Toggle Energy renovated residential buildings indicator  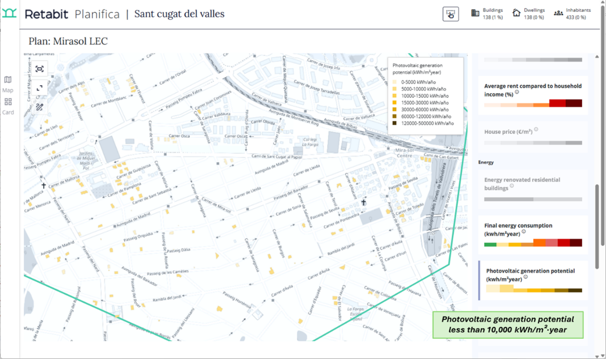pyautogui.click(x=533, y=189)
